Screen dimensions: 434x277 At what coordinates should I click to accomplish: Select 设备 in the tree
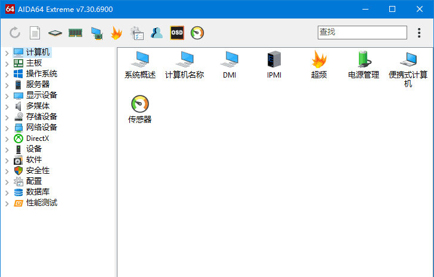34,149
